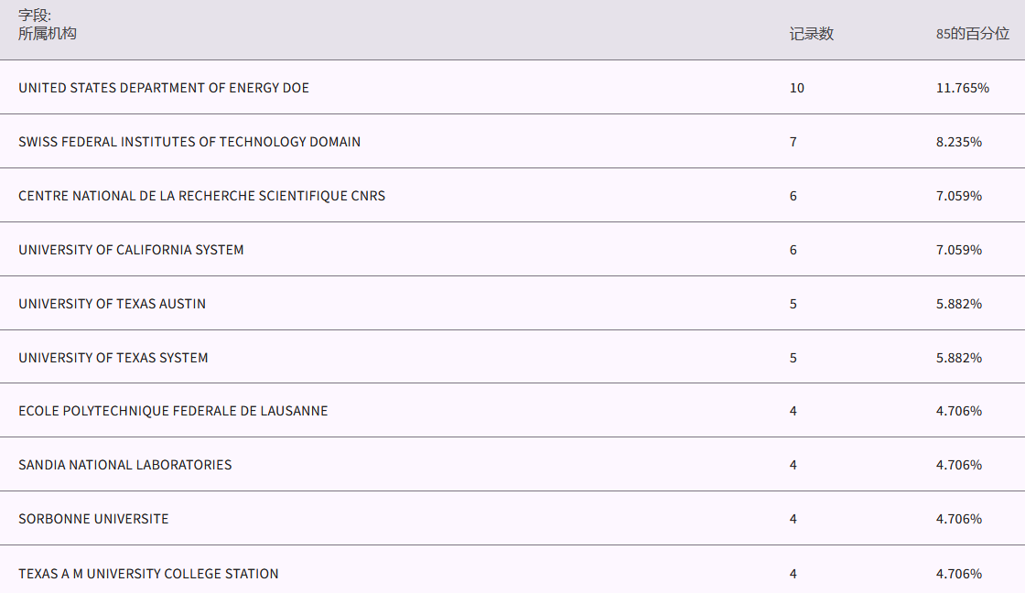1025x593 pixels.
Task: Select United States Department of Energy DOE
Action: (x=164, y=88)
